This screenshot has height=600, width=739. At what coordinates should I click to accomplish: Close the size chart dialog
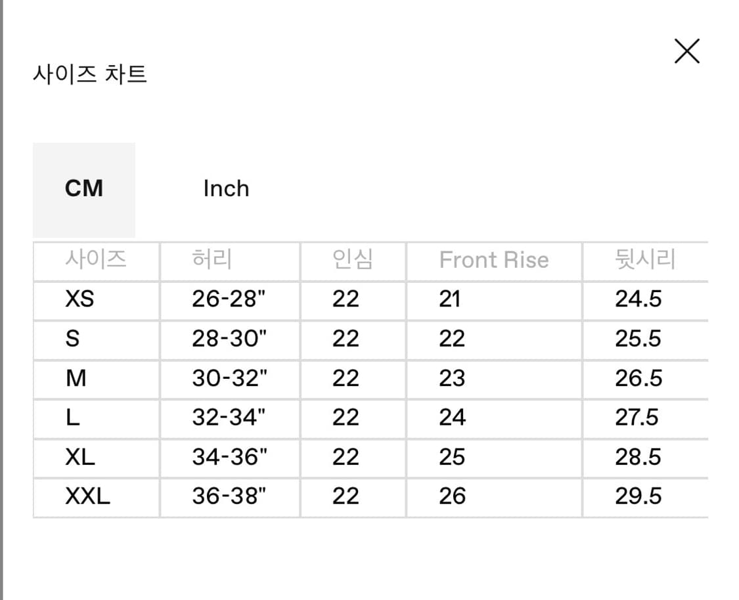pos(686,51)
